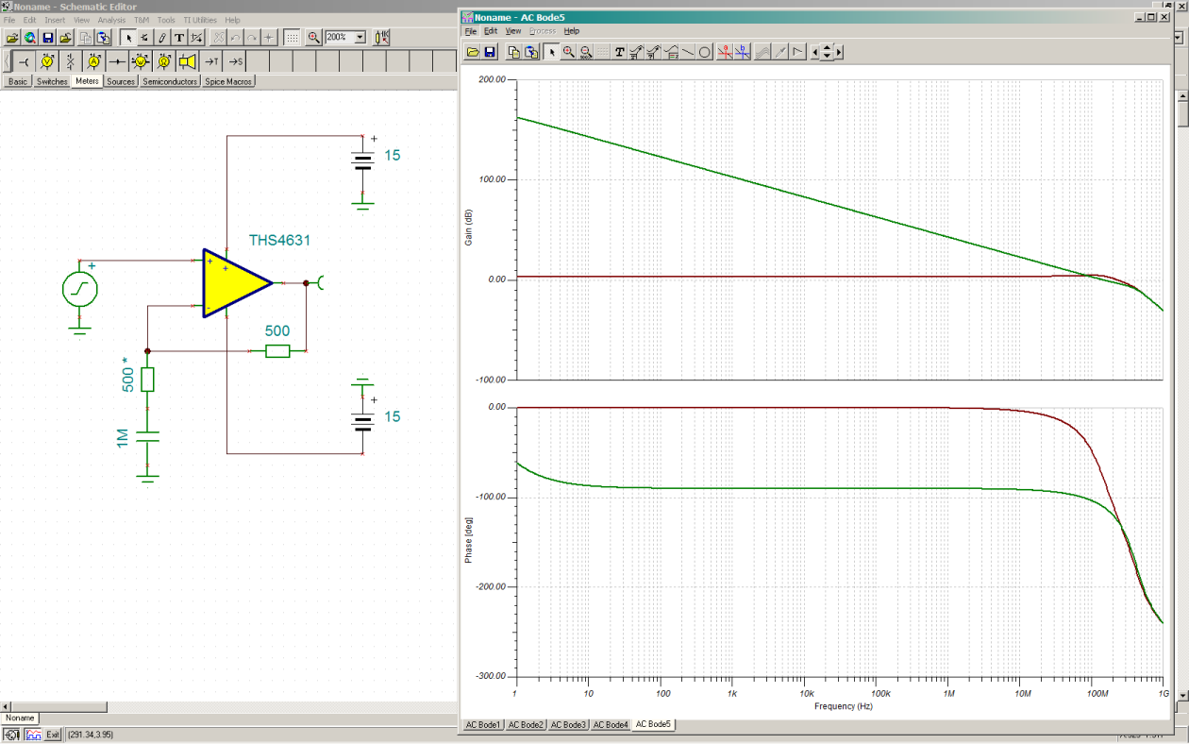The height and width of the screenshot is (744, 1189).
Task: Click the zoom magnifier in Schematic Editor
Action: (313, 38)
